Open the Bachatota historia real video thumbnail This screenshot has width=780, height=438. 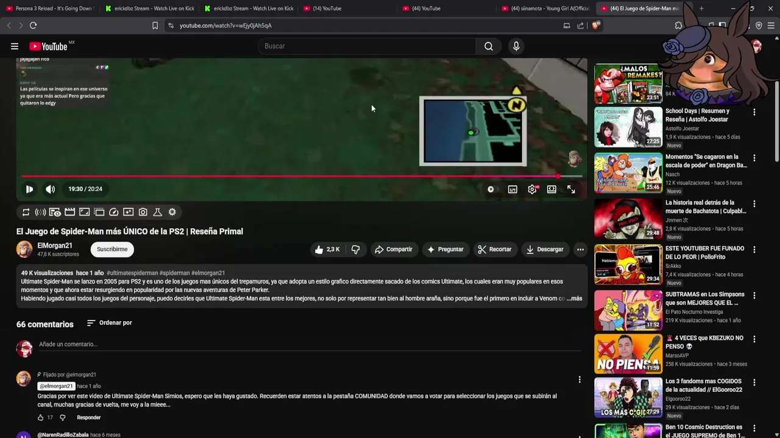[x=628, y=219]
